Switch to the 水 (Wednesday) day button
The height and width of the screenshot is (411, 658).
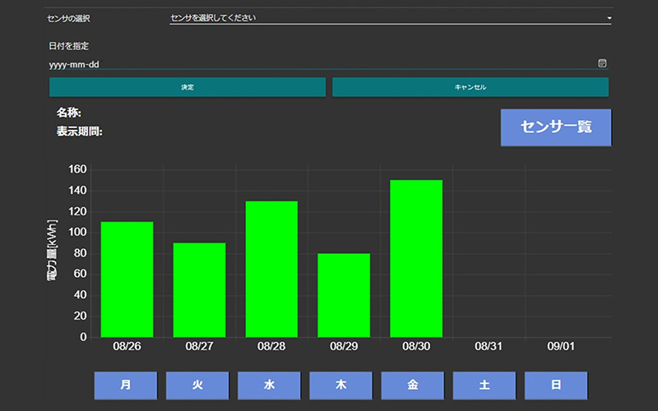pos(269,385)
